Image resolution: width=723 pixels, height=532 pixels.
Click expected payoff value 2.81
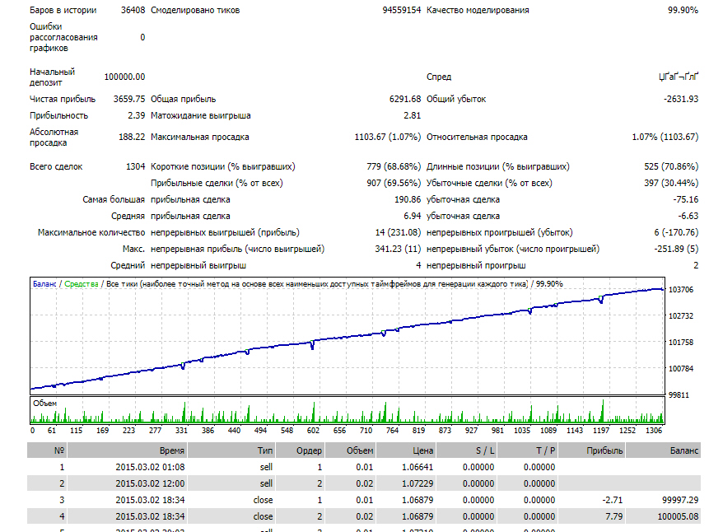click(x=413, y=116)
